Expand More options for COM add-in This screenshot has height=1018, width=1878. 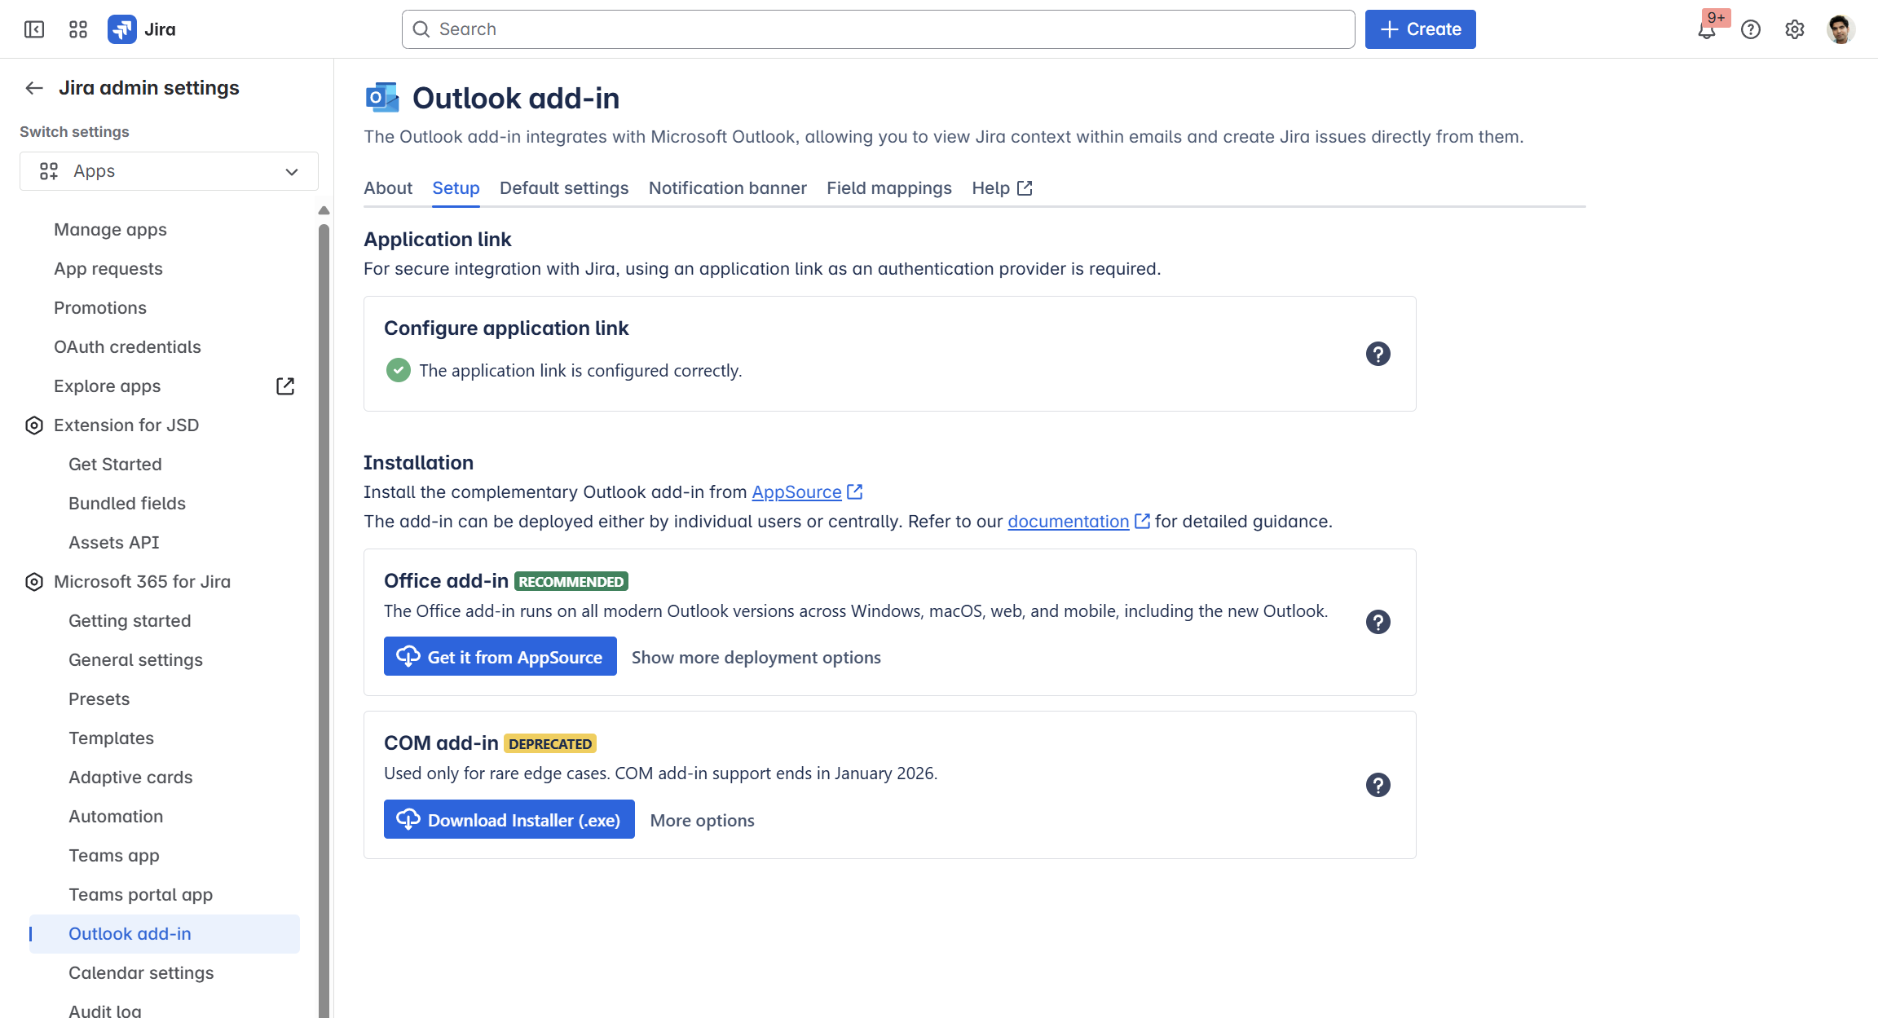tap(702, 821)
